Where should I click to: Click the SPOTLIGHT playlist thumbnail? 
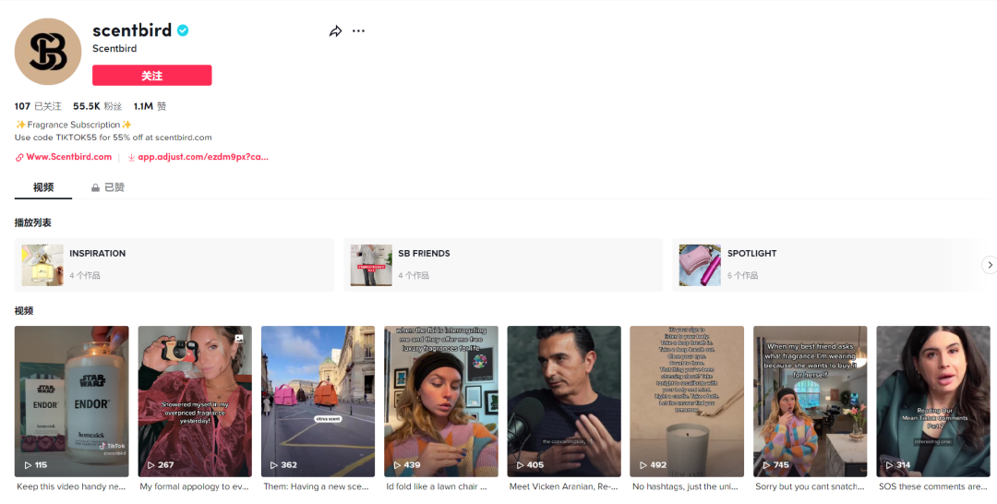point(700,265)
